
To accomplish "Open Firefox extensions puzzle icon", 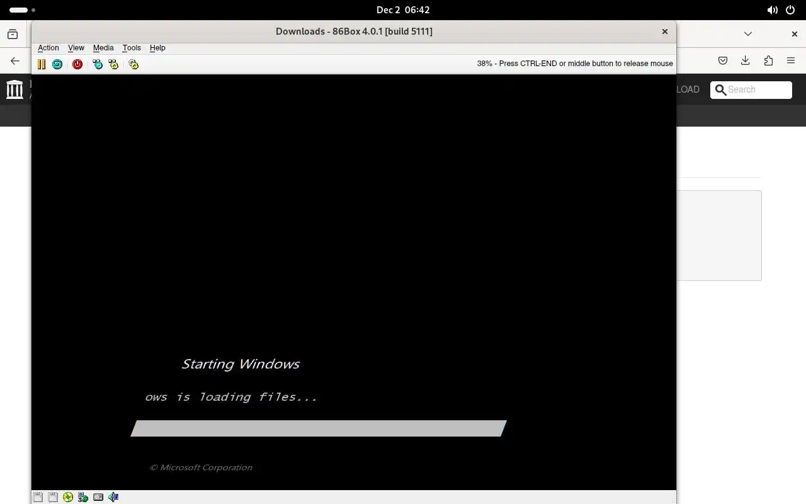I will pyautogui.click(x=768, y=60).
